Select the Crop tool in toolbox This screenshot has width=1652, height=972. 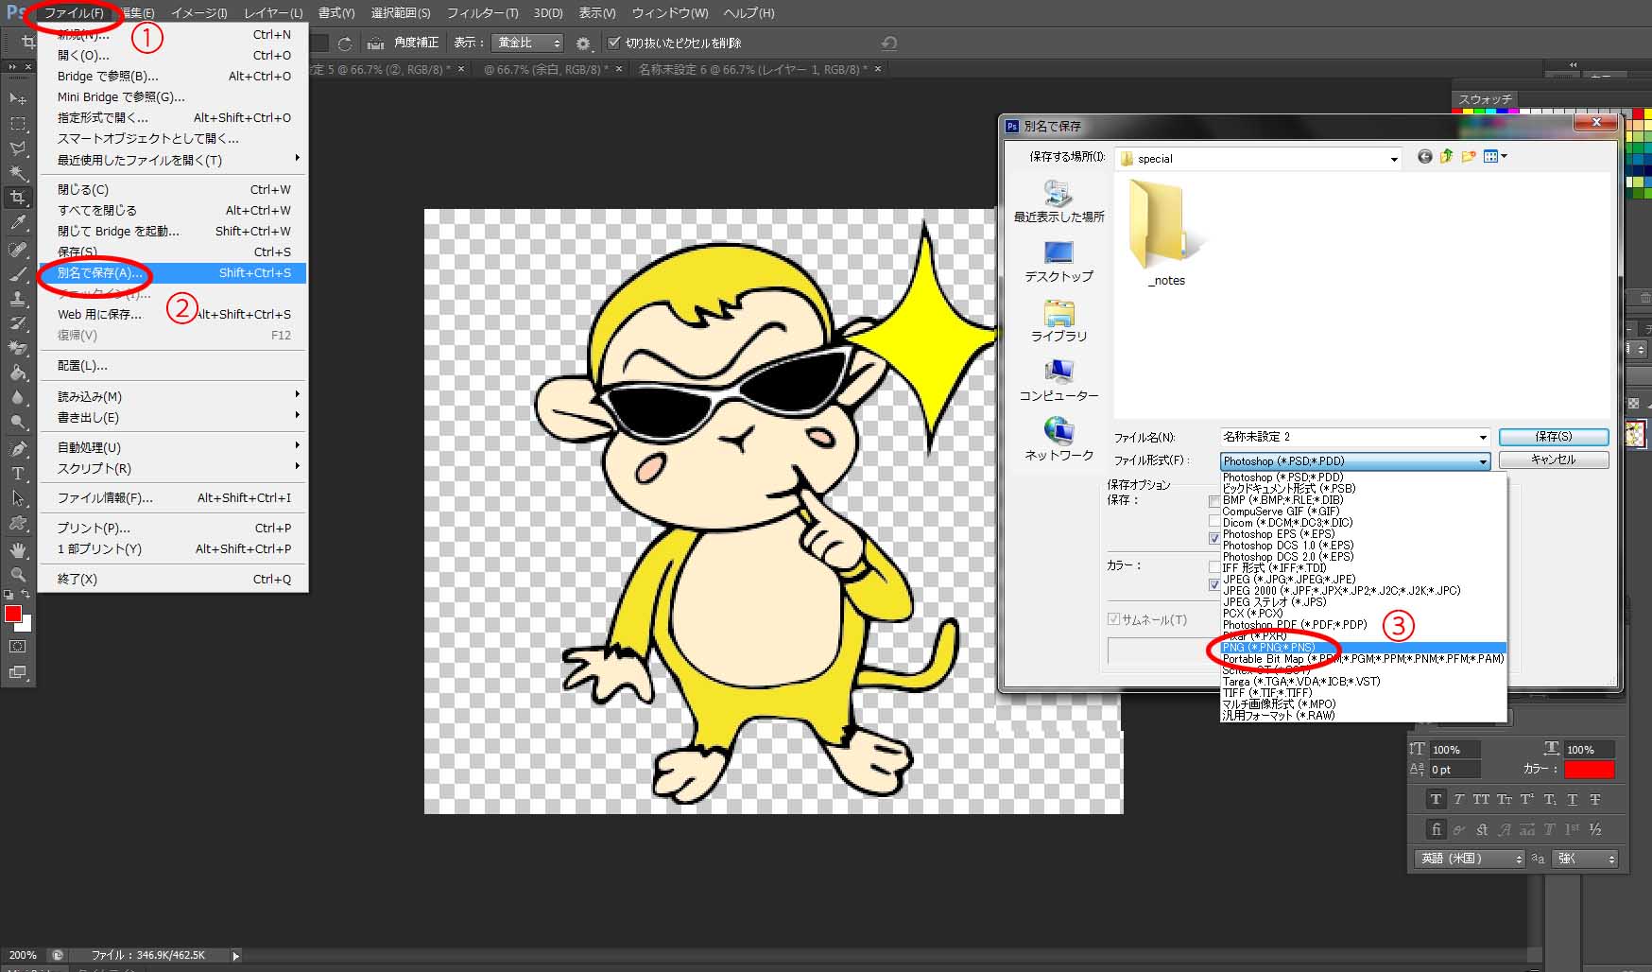pyautogui.click(x=18, y=198)
